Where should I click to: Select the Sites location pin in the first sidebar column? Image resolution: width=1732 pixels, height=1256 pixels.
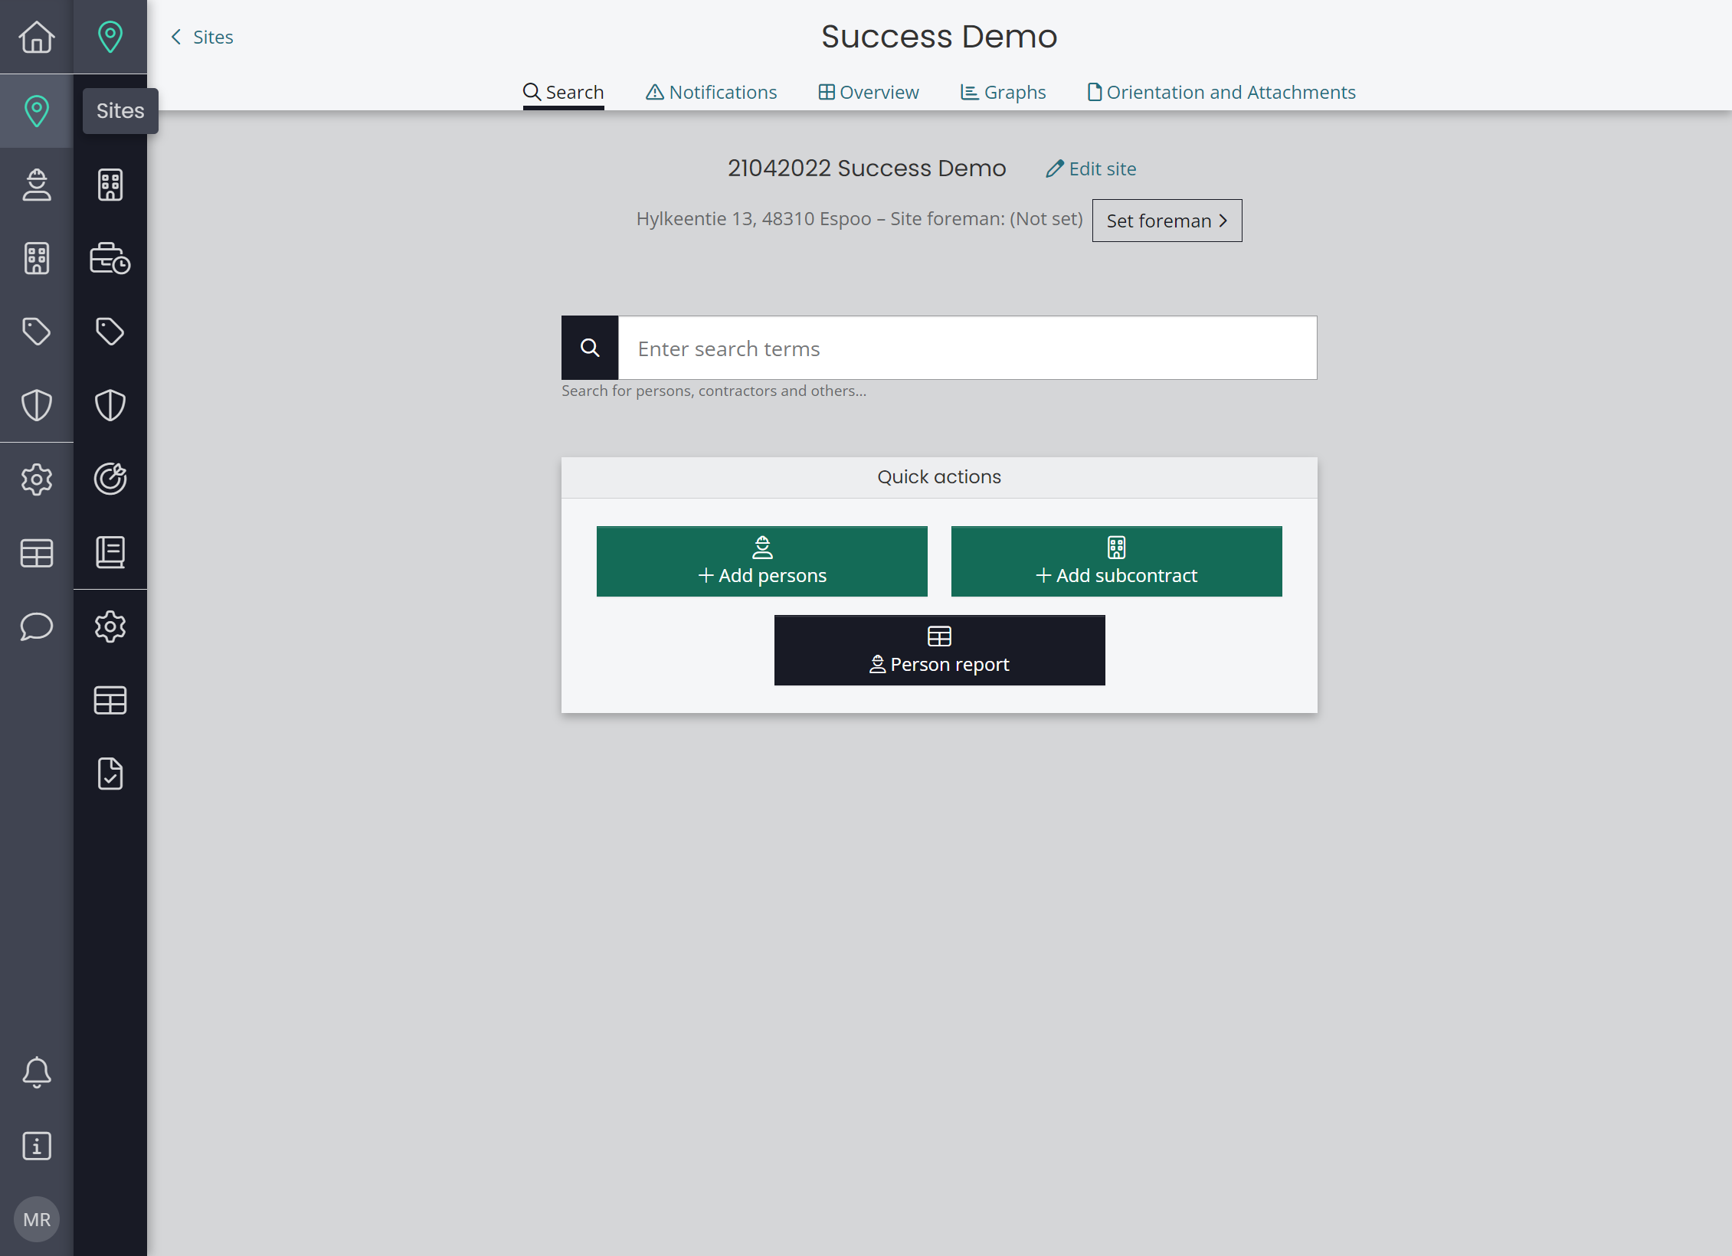37,111
